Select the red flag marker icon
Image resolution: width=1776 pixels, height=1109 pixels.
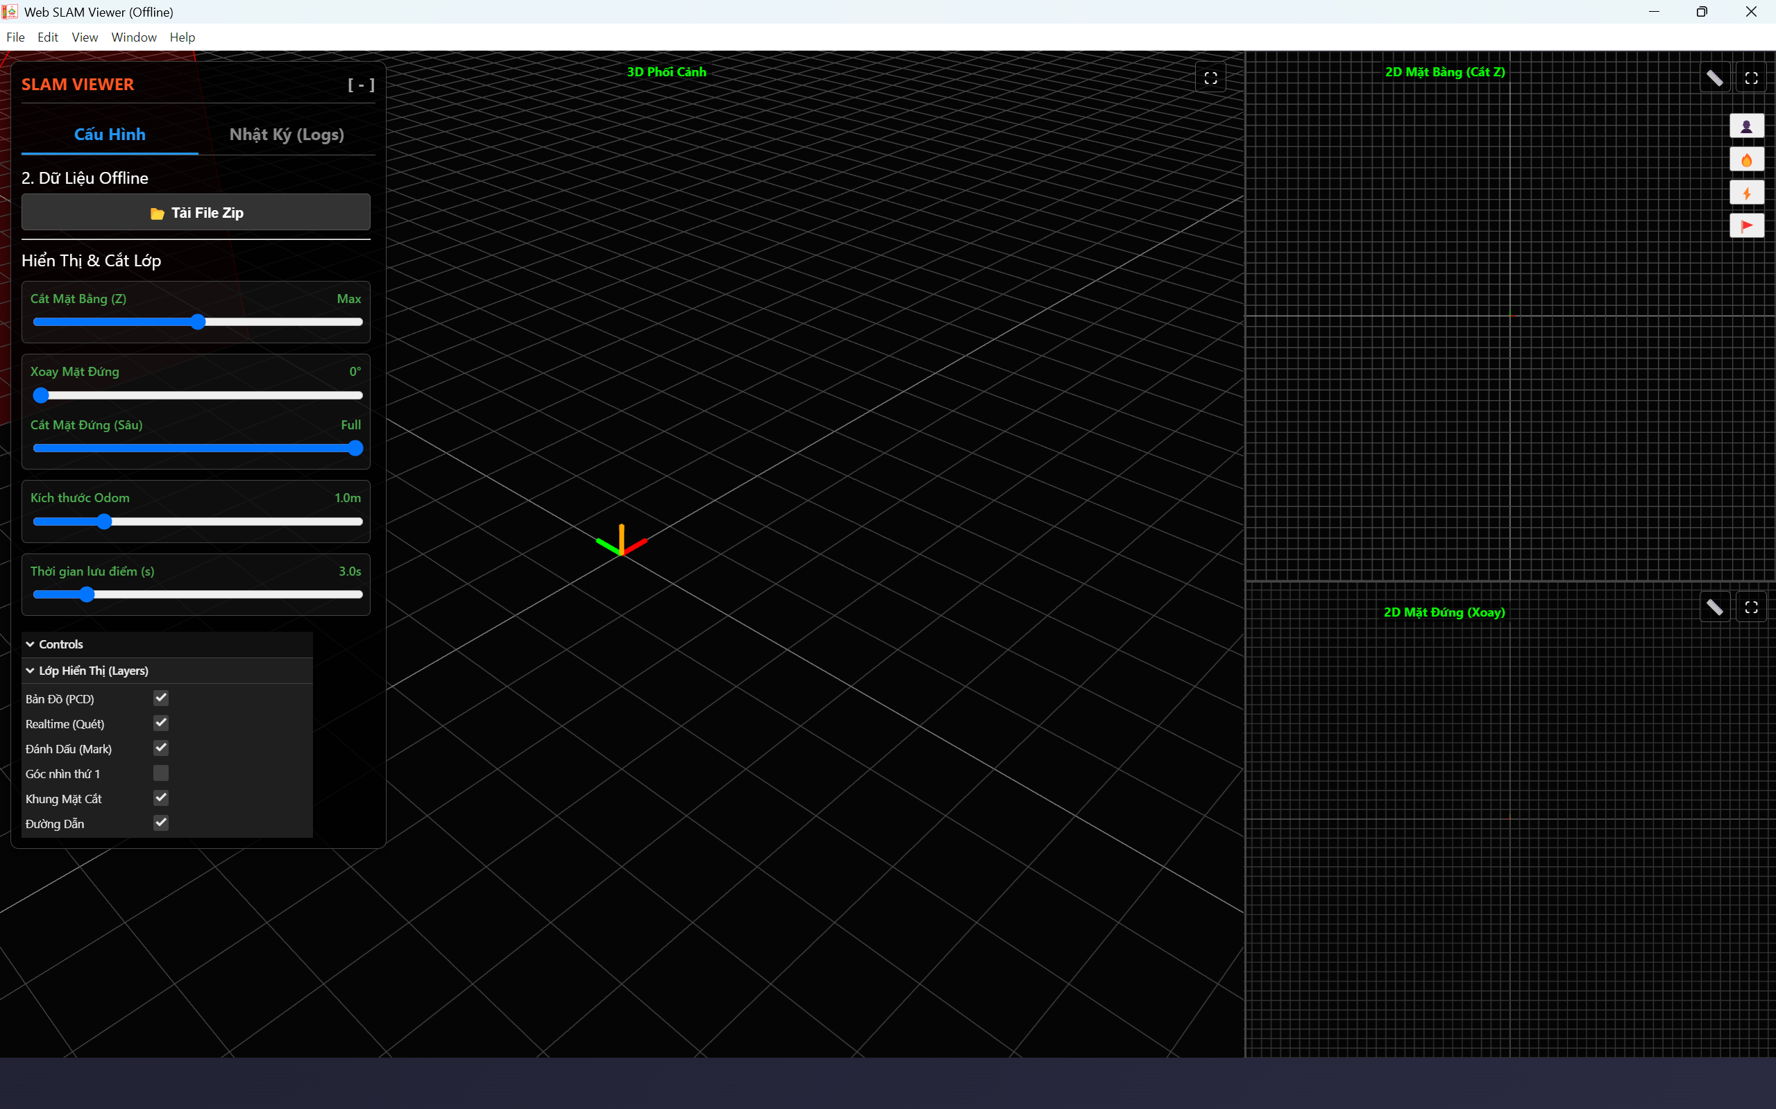click(x=1747, y=226)
